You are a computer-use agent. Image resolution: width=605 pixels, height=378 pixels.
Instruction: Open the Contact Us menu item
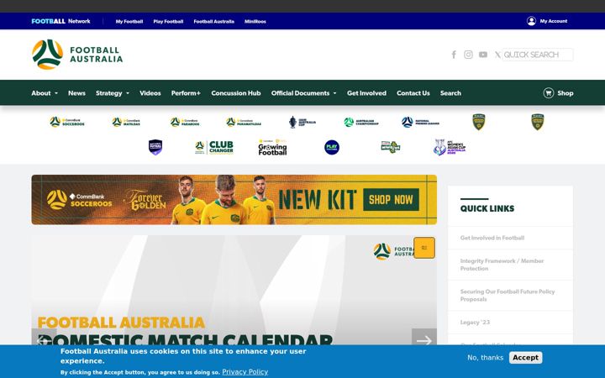pyautogui.click(x=413, y=93)
